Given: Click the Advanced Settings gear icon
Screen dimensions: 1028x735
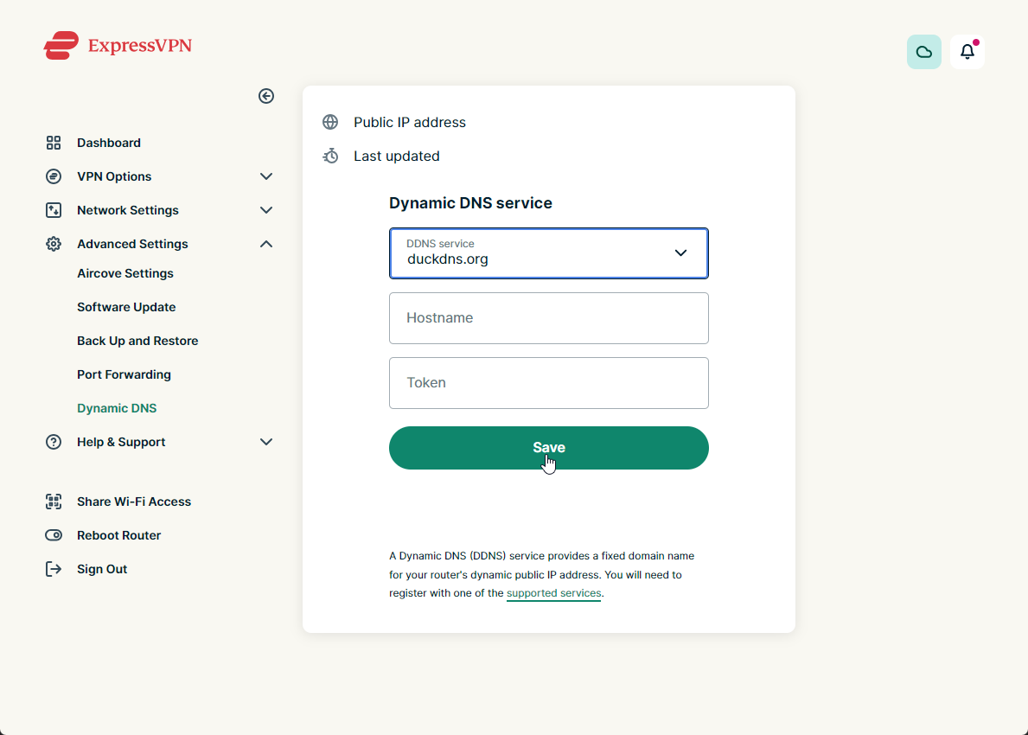Looking at the screenshot, I should [x=54, y=244].
